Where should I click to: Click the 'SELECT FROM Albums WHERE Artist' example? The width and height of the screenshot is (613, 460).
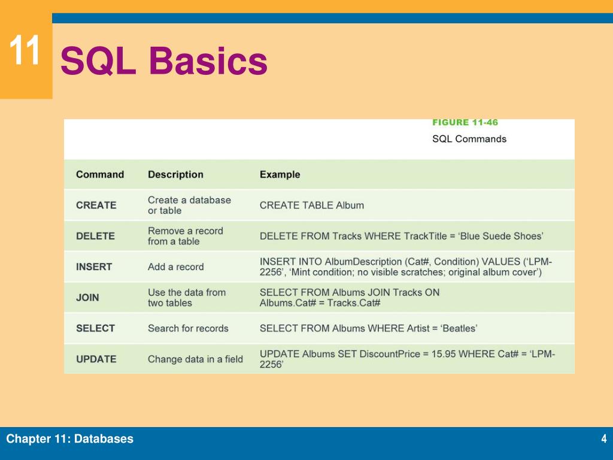368,329
